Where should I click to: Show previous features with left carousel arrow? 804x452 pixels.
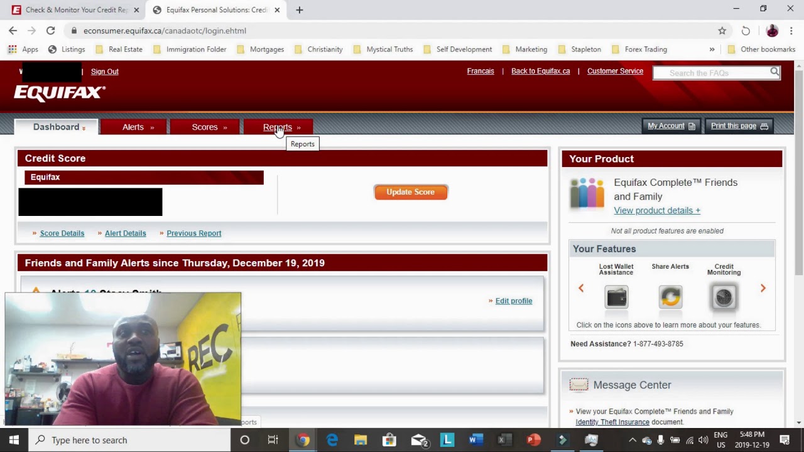pyautogui.click(x=581, y=288)
